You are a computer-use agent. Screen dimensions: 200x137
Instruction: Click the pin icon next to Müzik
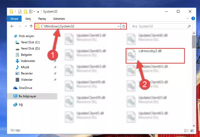pos(55,67)
